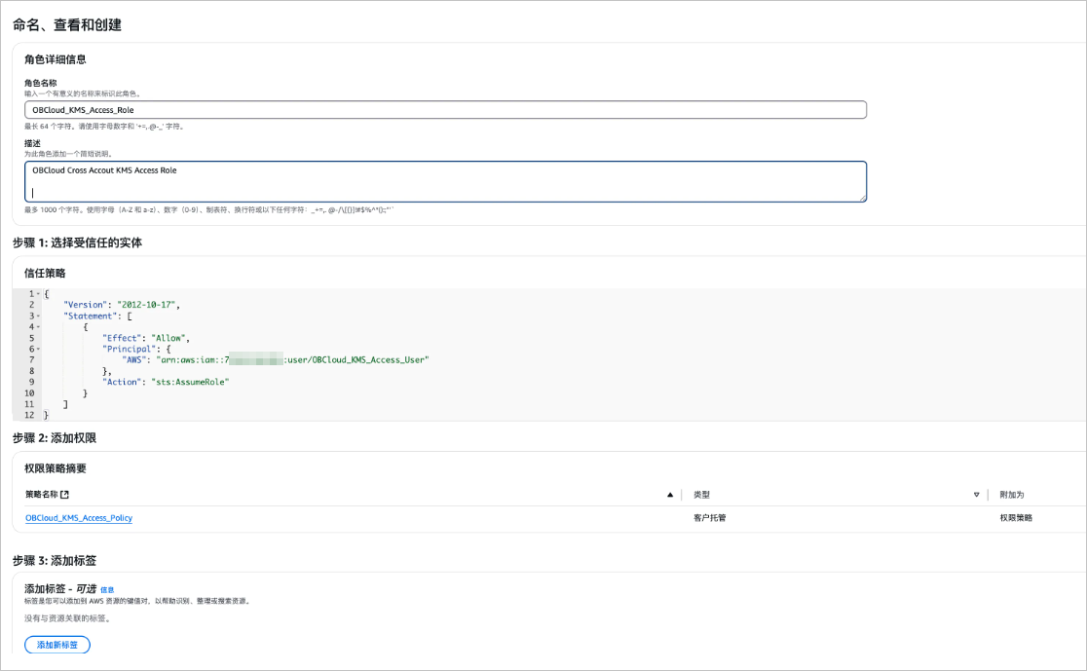Focus the 角色名称 field containing OBCloud_KMS_Access_Role
1087x671 pixels.
pyautogui.click(x=445, y=109)
